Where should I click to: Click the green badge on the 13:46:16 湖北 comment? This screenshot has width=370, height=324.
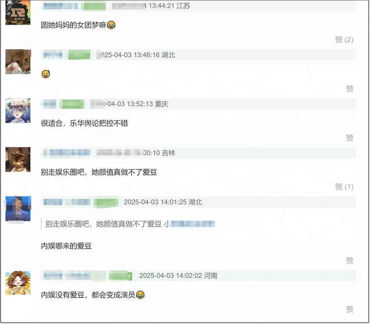tap(79, 55)
